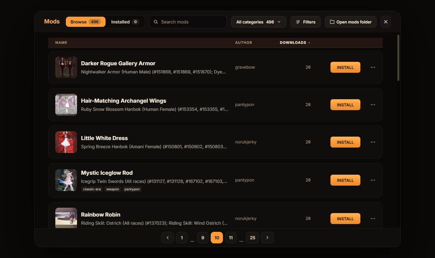Click the 0 count badge on Installed
This screenshot has width=435, height=258.
(135, 22)
